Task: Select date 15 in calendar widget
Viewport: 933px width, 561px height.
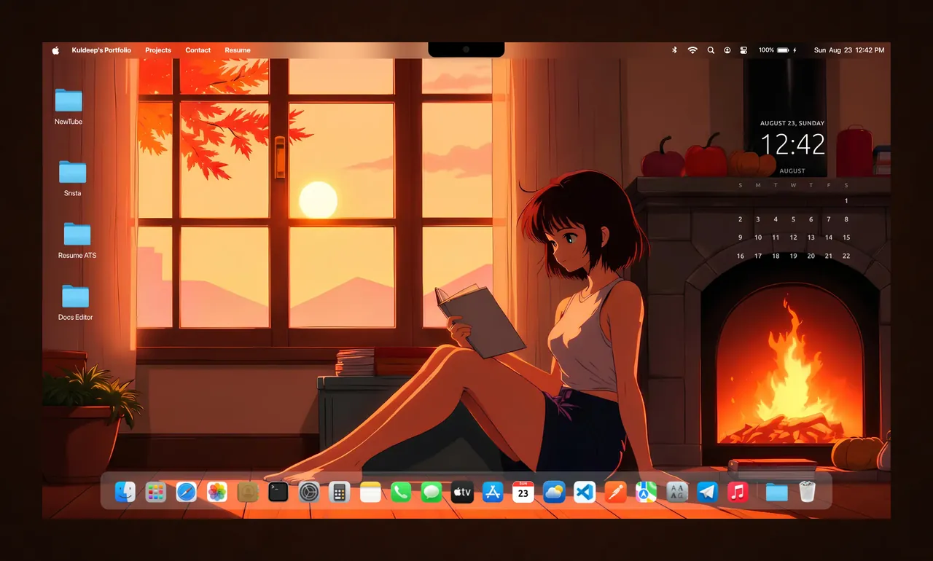Action: click(x=846, y=238)
